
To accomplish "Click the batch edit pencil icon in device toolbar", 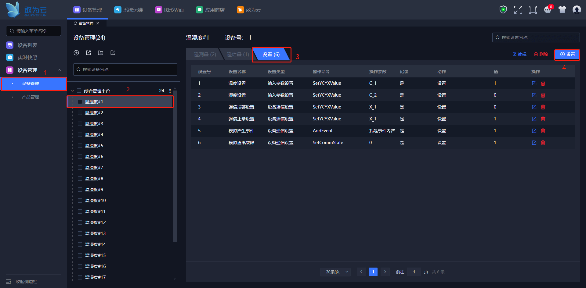I will pyautogui.click(x=113, y=53).
